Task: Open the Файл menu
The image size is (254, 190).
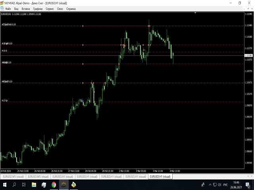Action: [8, 9]
